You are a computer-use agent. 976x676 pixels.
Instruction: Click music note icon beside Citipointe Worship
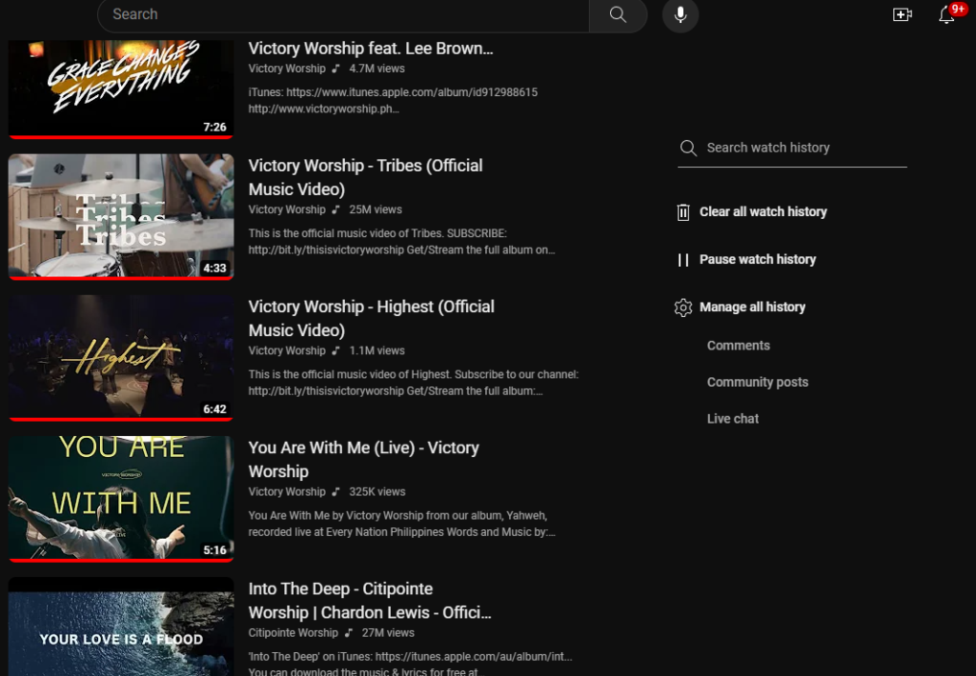[x=349, y=632]
